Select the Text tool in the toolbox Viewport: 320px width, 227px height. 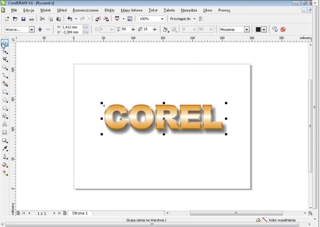pyautogui.click(x=5, y=124)
